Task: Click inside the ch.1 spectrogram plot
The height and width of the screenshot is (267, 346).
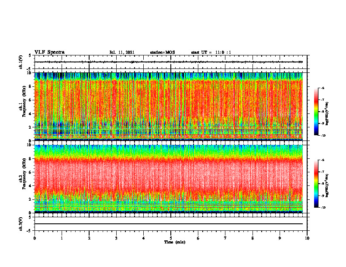Action: coord(169,106)
